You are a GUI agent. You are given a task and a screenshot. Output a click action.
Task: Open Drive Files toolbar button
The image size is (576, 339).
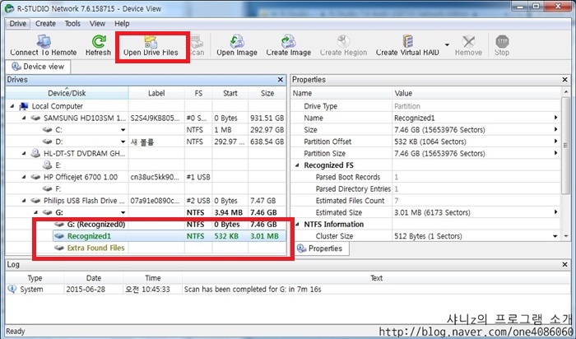(x=151, y=46)
